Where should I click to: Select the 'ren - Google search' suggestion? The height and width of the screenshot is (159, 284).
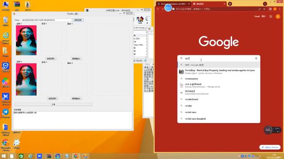point(219,65)
